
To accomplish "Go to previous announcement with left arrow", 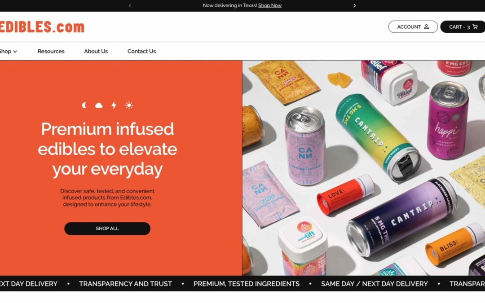I will tap(130, 5).
